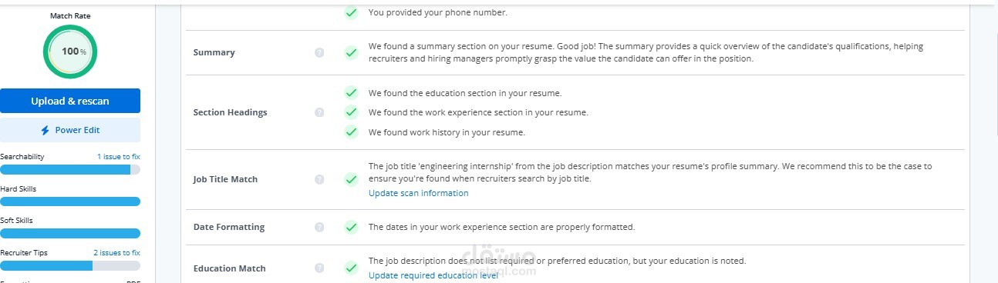
Task: Open Searchability 1 issue to fix
Action: point(119,157)
